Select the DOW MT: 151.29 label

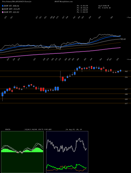click(12, 9)
